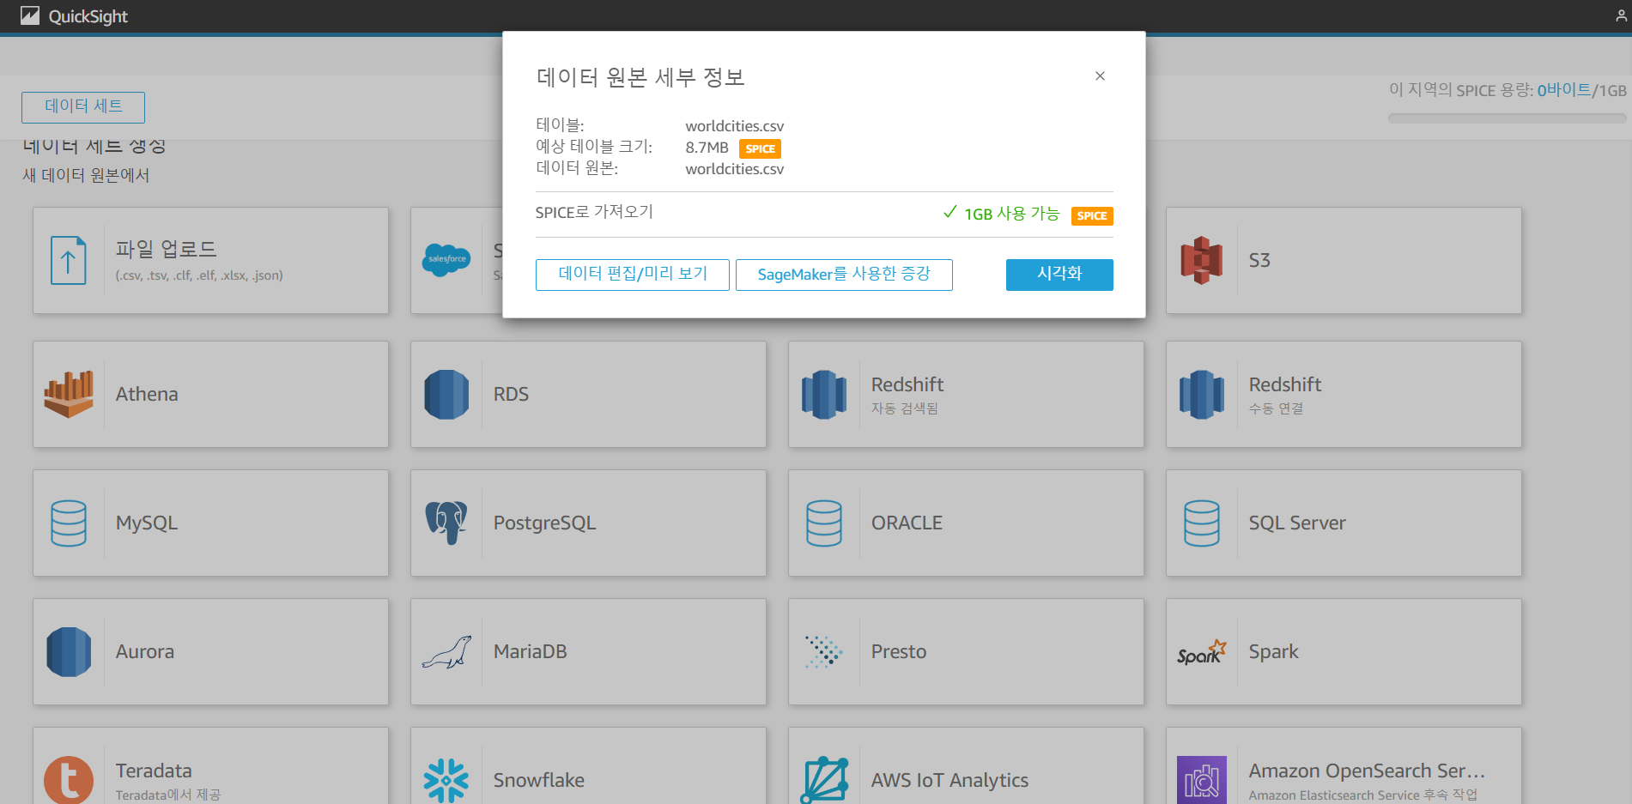1632x804 pixels.
Task: Select the MySQL label
Action: point(147,523)
